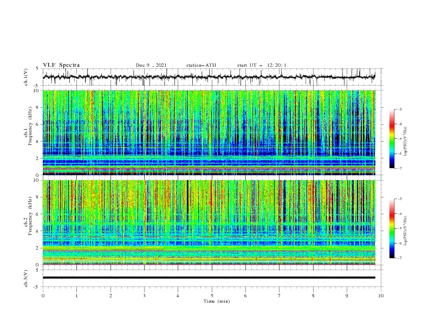Click inside the ch.2 spectrogram panel

pos(209,222)
